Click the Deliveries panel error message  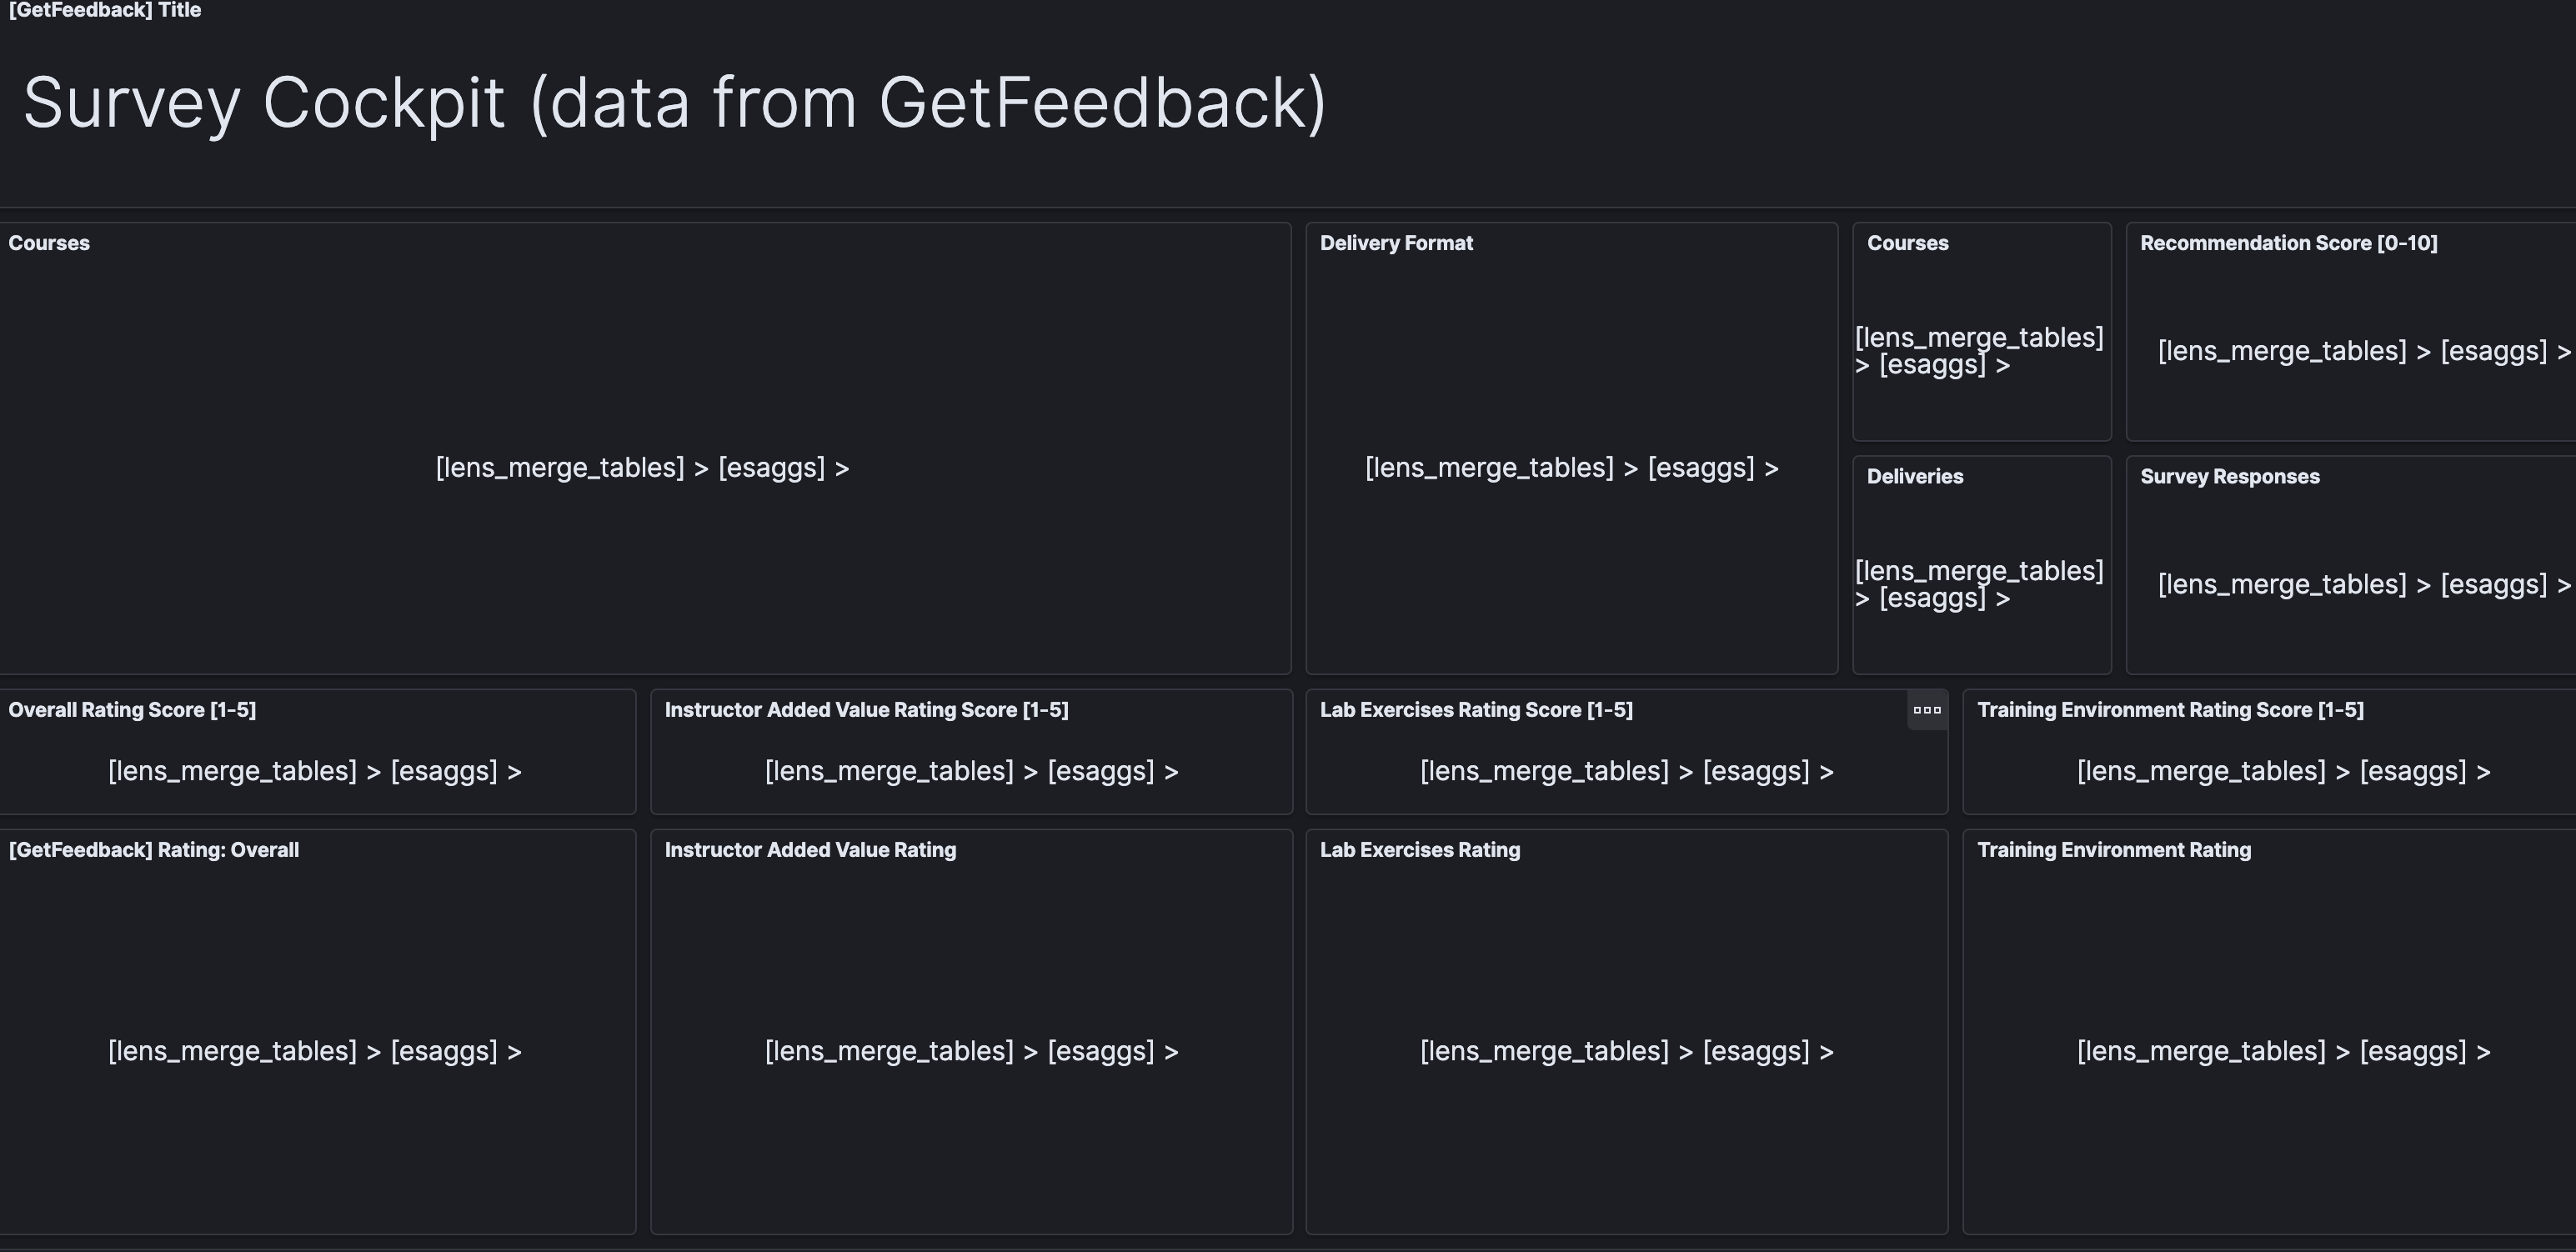pos(1978,584)
